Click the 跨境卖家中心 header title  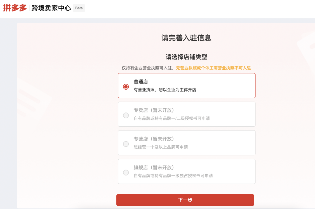click(51, 8)
